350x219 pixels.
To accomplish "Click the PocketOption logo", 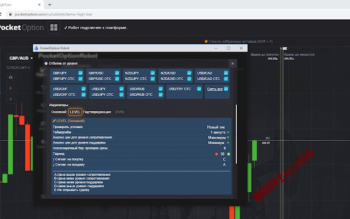I will point(22,27).
